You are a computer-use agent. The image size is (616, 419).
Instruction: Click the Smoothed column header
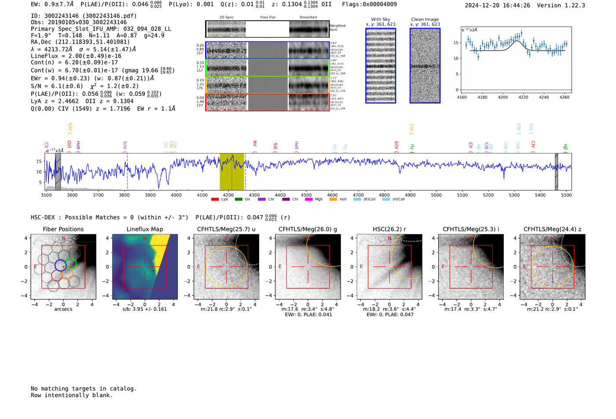308,18
